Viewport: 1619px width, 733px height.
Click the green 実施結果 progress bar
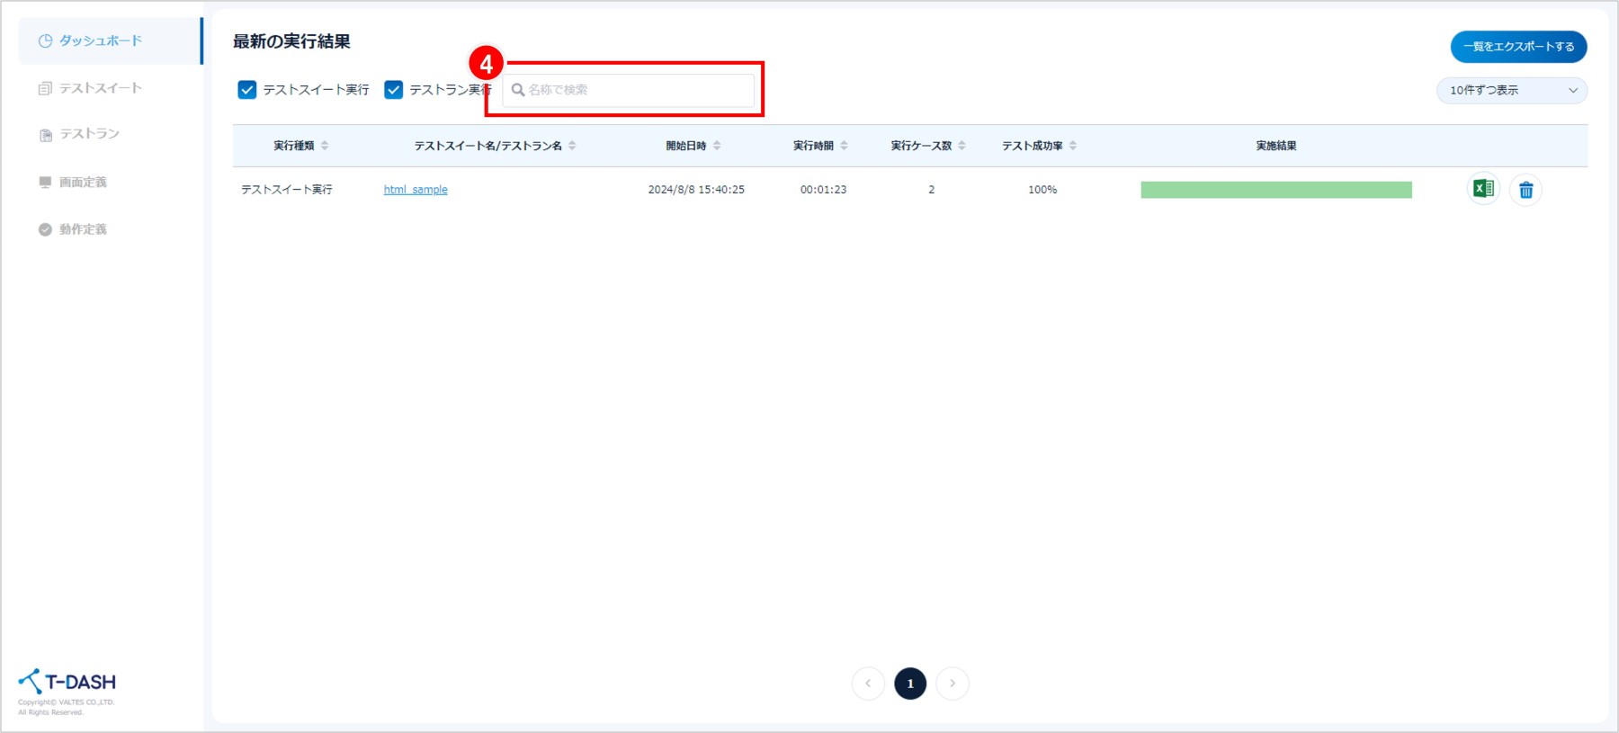[x=1275, y=190]
